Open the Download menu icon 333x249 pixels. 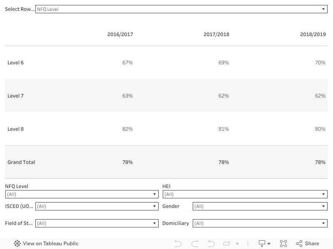[x=264, y=244]
